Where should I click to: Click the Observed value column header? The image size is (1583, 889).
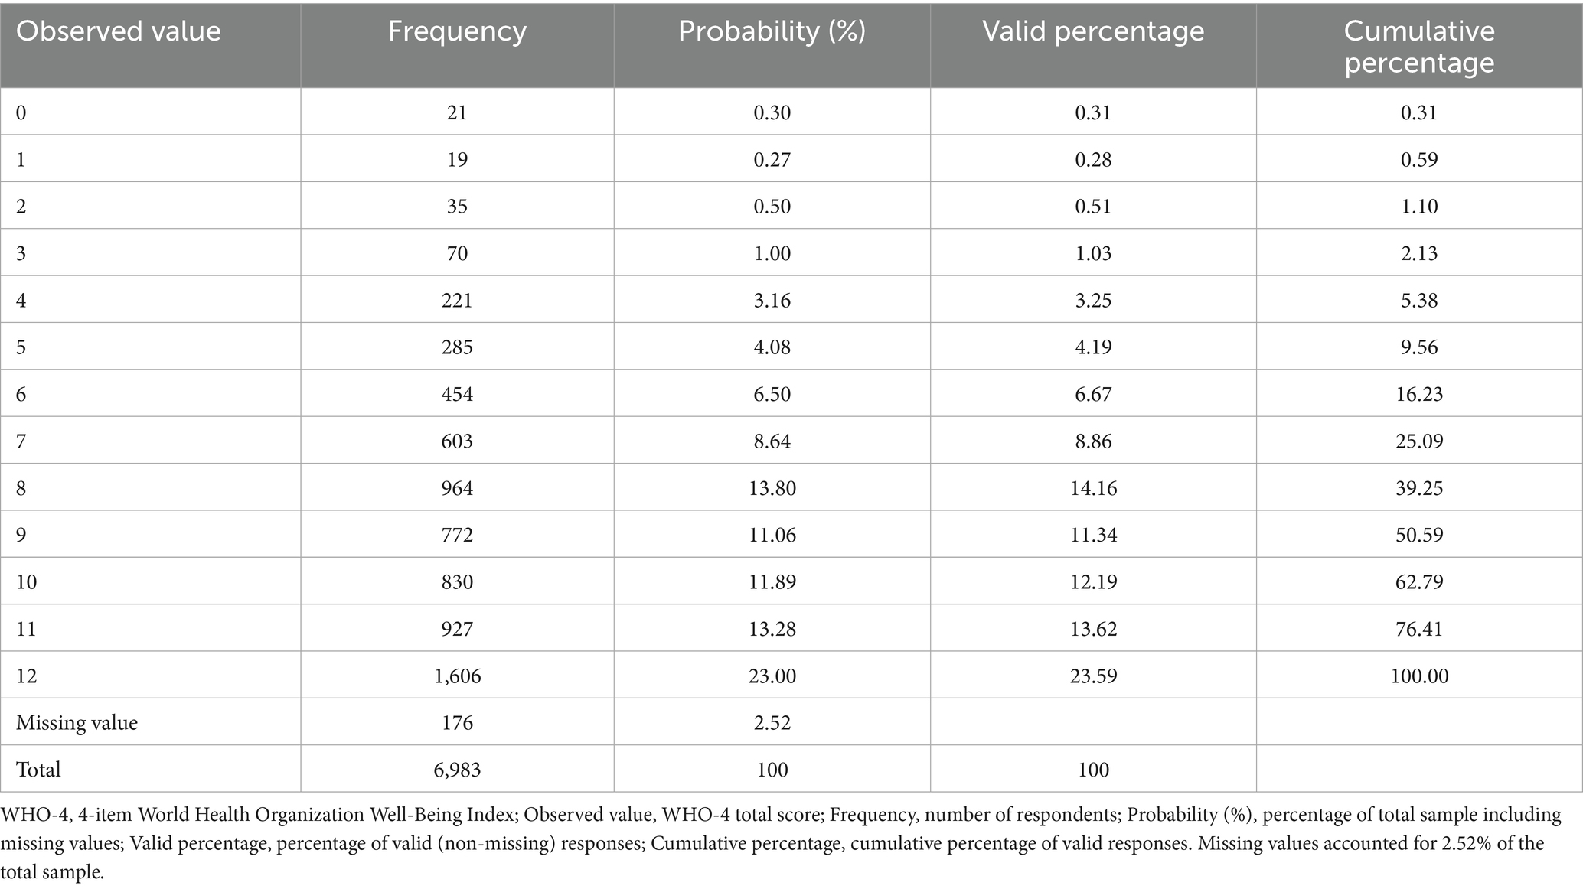(x=119, y=31)
